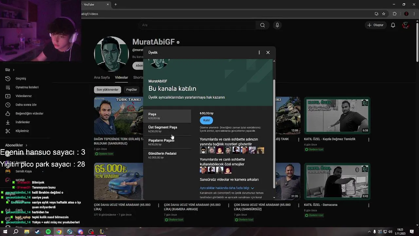Open File Explorer from taskbar
419x236 pixels.
[27, 232]
